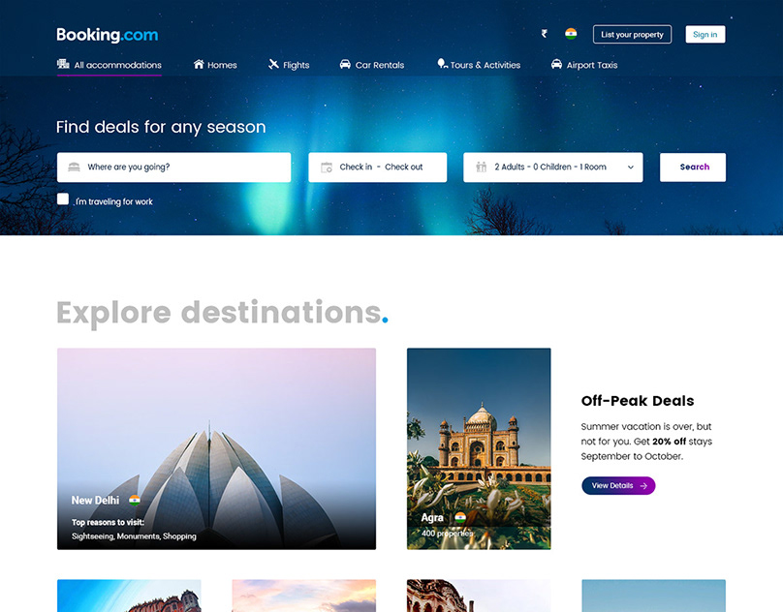Open the New Delhi destination card

pos(216,448)
